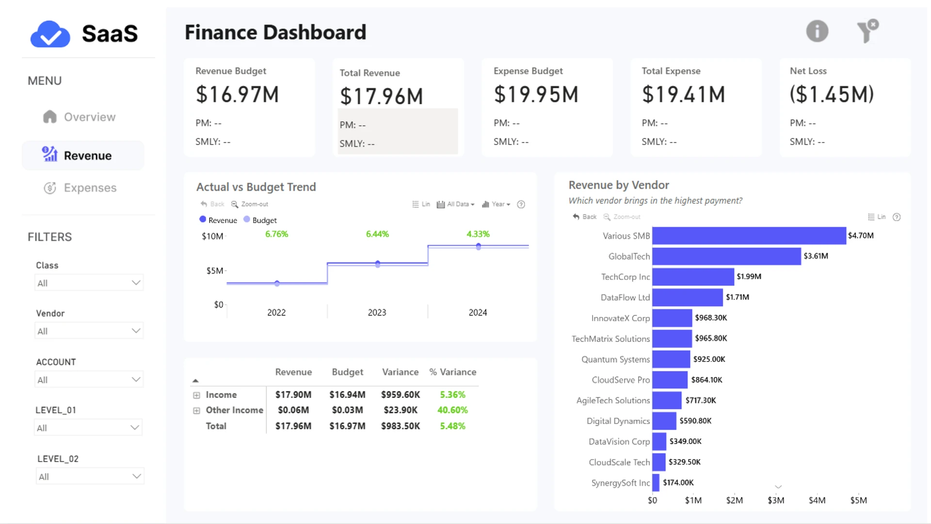Open the ACCOUNT filter dropdown
This screenshot has width=931, height=524.
[x=89, y=379]
